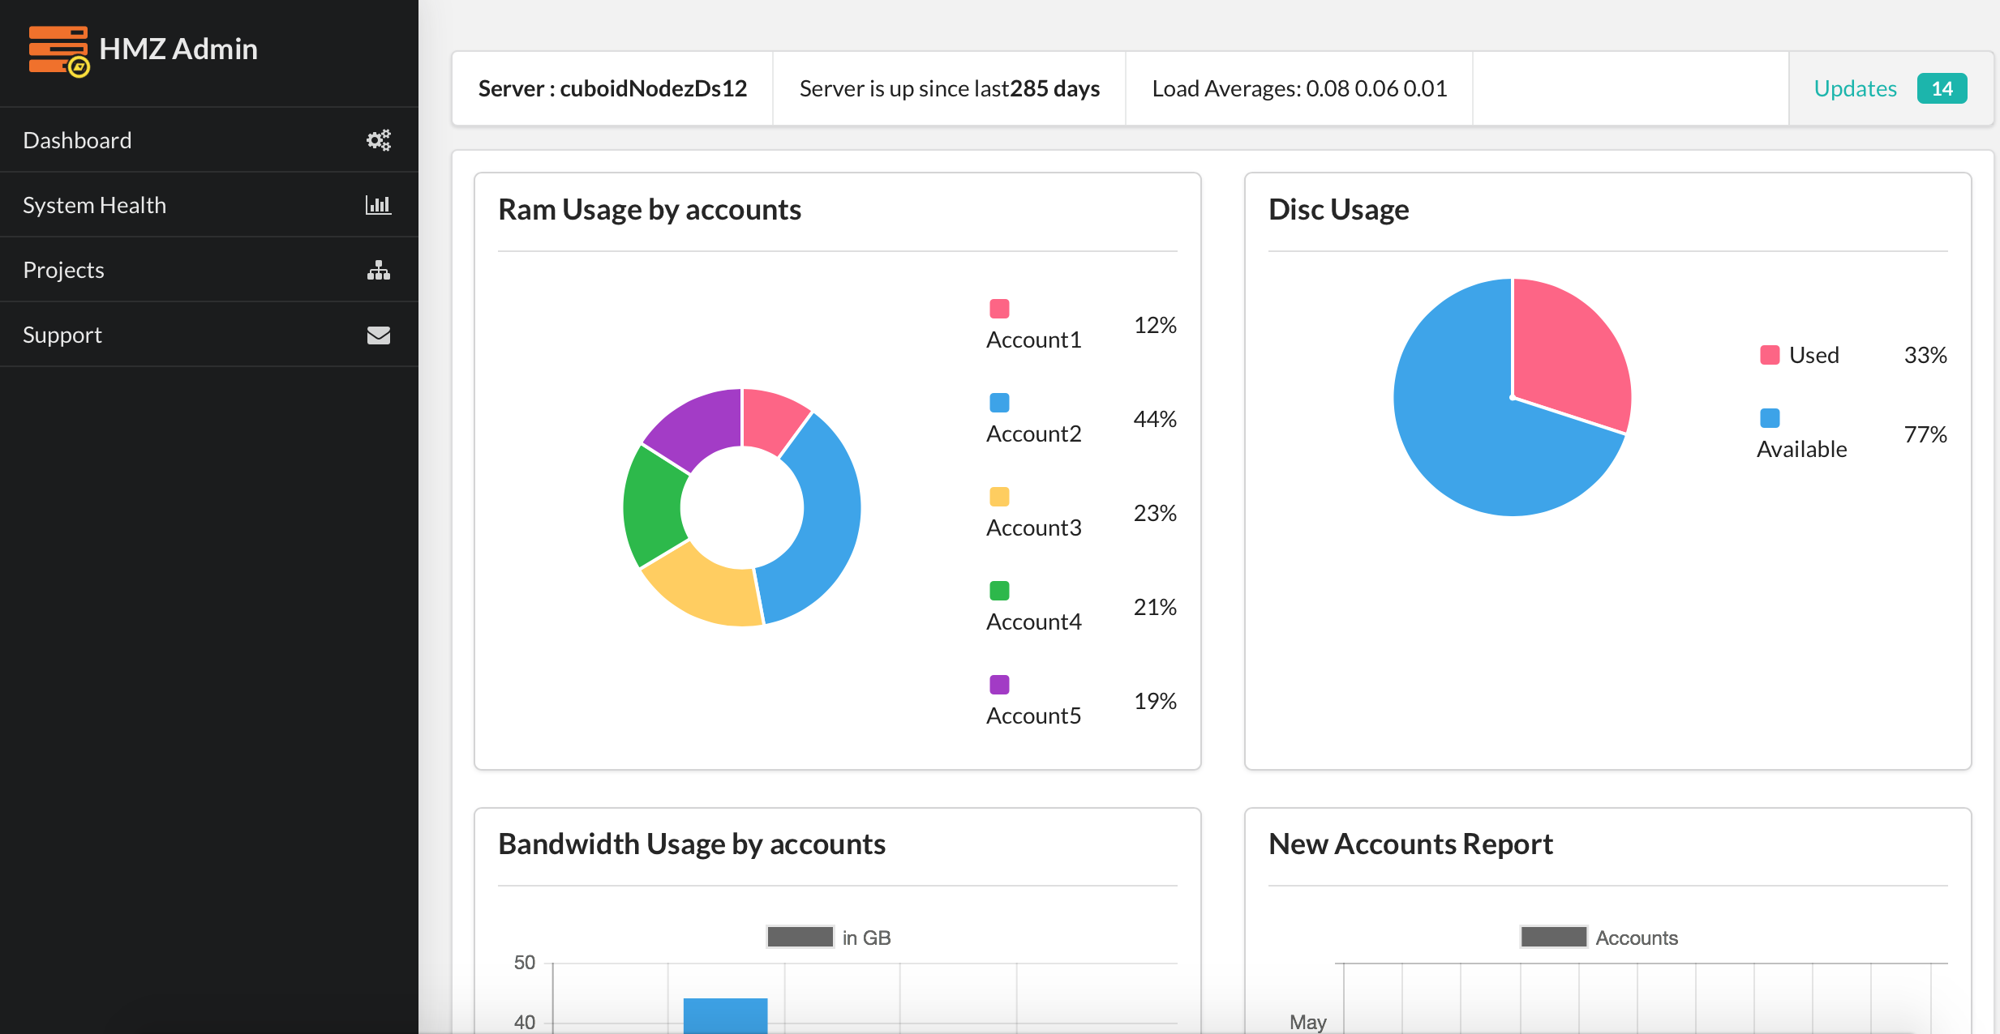
Task: Click the Support envelope icon
Action: pyautogui.click(x=378, y=335)
